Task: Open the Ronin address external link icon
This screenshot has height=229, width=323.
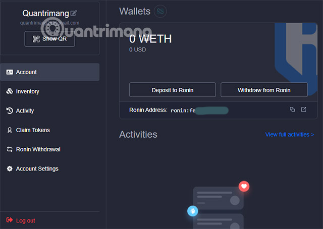Action: click(x=303, y=109)
